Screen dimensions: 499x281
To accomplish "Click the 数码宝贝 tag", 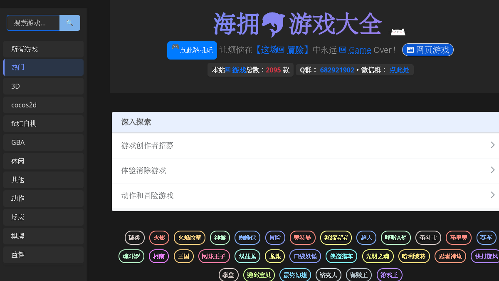I will click(259, 275).
